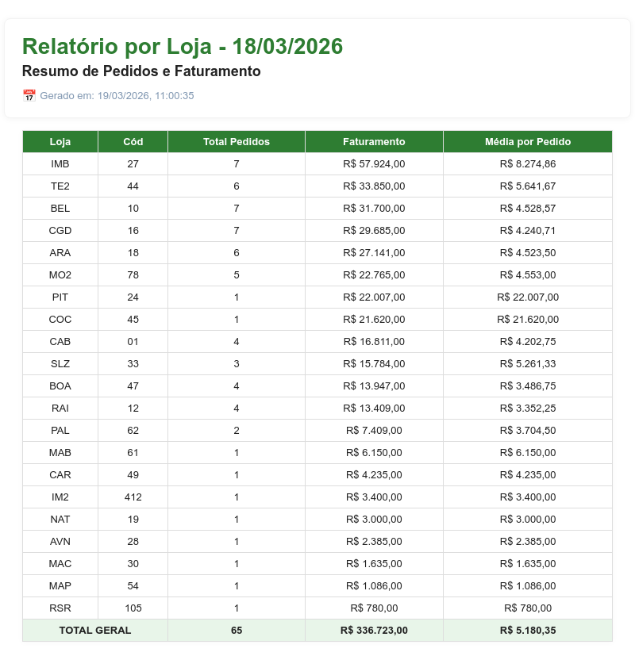Screen dimensions: 635x656
Task: Click the report title Relatório por Loja
Action: pos(117,46)
